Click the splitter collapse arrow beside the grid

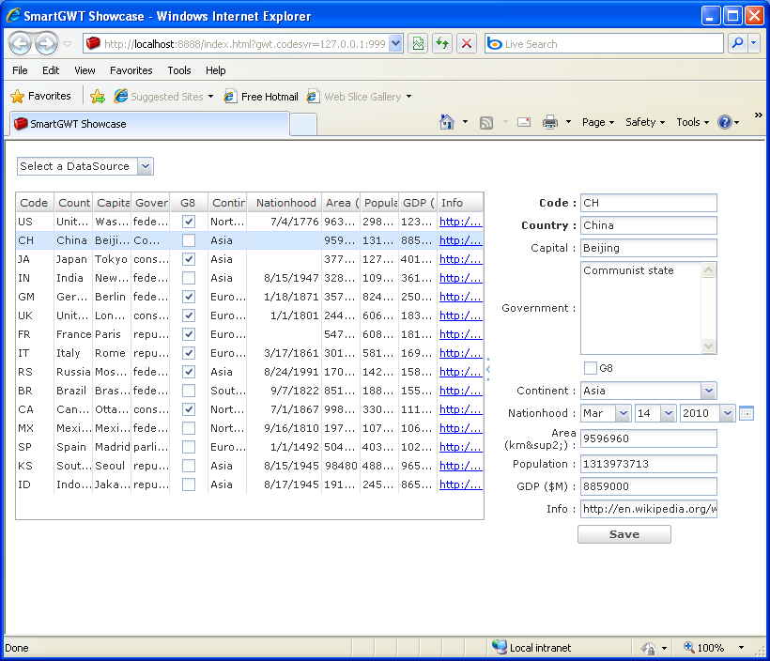click(x=488, y=369)
